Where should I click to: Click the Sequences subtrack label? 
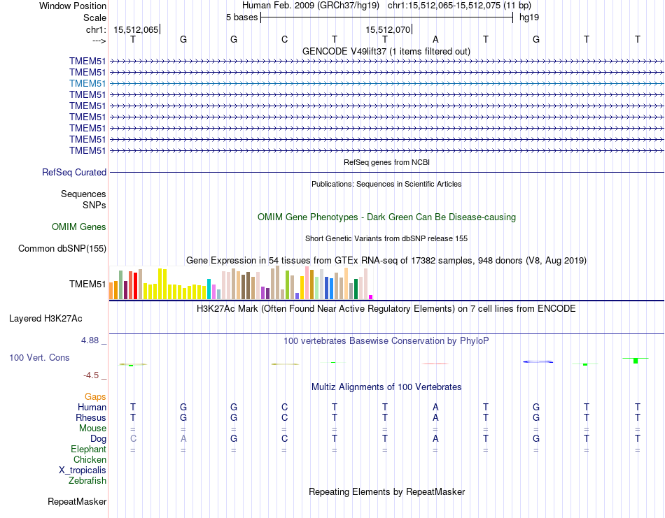[x=83, y=194]
